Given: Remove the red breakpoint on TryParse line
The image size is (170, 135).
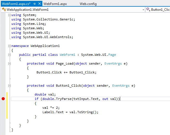Looking at the screenshot, I should click(x=3, y=99).
